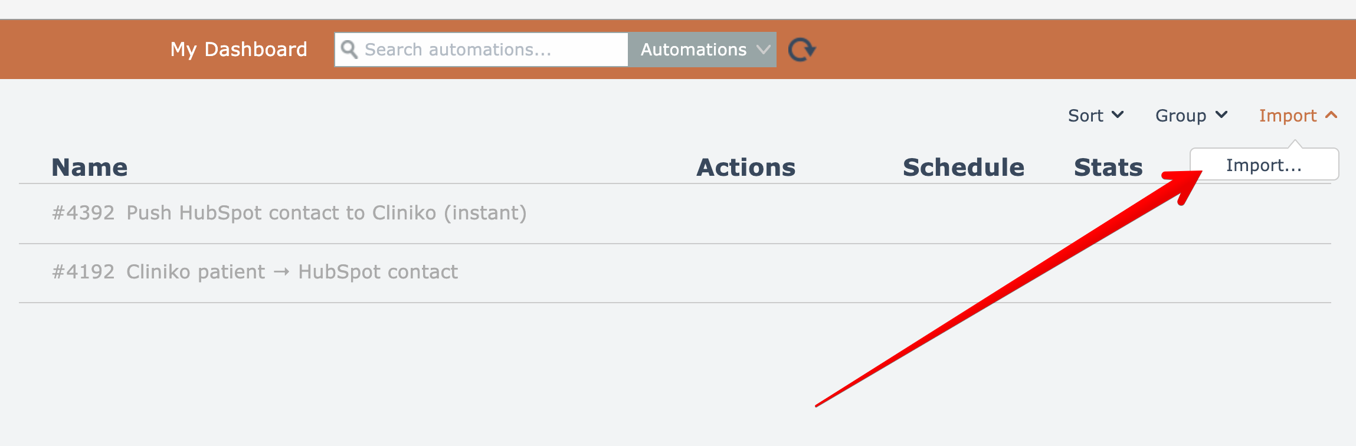Image resolution: width=1356 pixels, height=446 pixels.
Task: Click the refresh icon beside Automations
Action: coord(801,50)
